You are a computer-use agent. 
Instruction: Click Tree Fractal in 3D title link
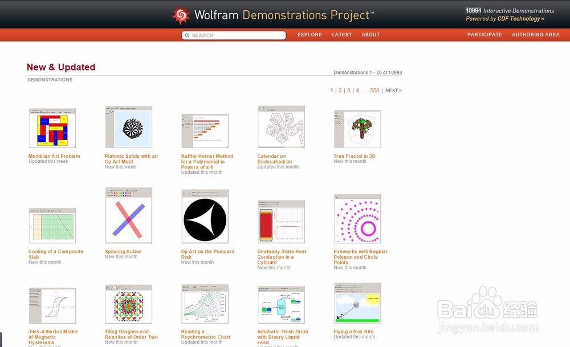click(x=355, y=156)
